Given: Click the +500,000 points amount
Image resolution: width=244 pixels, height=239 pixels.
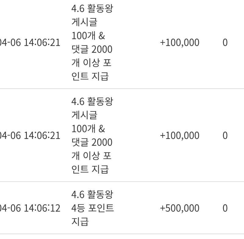Looking at the screenshot, I should (180, 208).
